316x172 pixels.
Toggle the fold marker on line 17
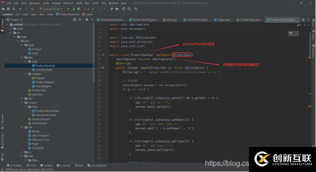108,68
